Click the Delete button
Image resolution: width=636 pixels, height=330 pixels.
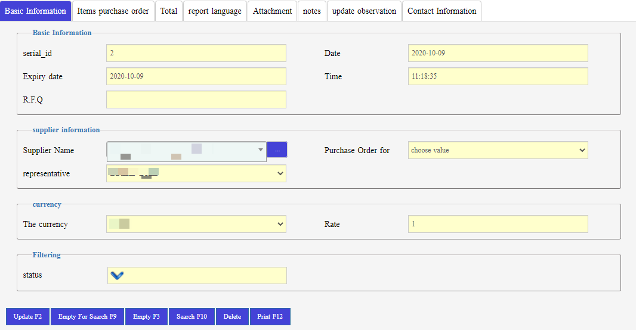point(232,316)
